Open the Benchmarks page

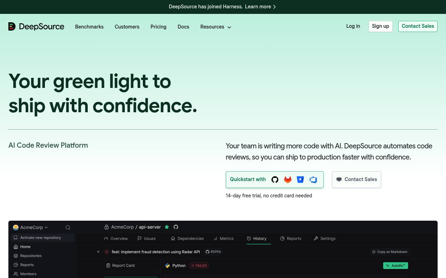tap(89, 27)
